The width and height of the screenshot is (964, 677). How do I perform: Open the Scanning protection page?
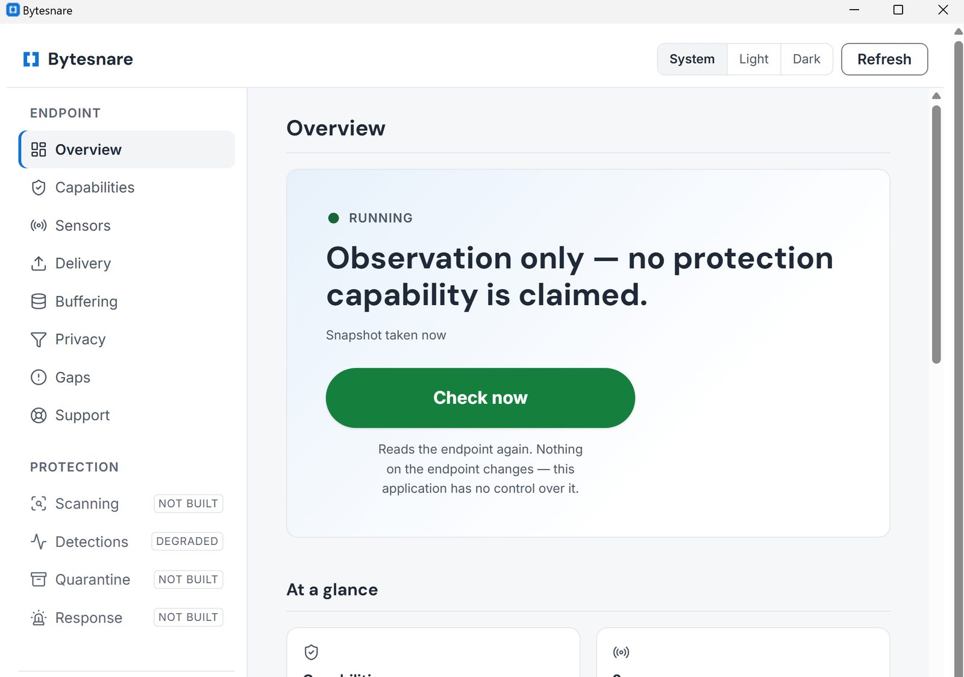127,503
